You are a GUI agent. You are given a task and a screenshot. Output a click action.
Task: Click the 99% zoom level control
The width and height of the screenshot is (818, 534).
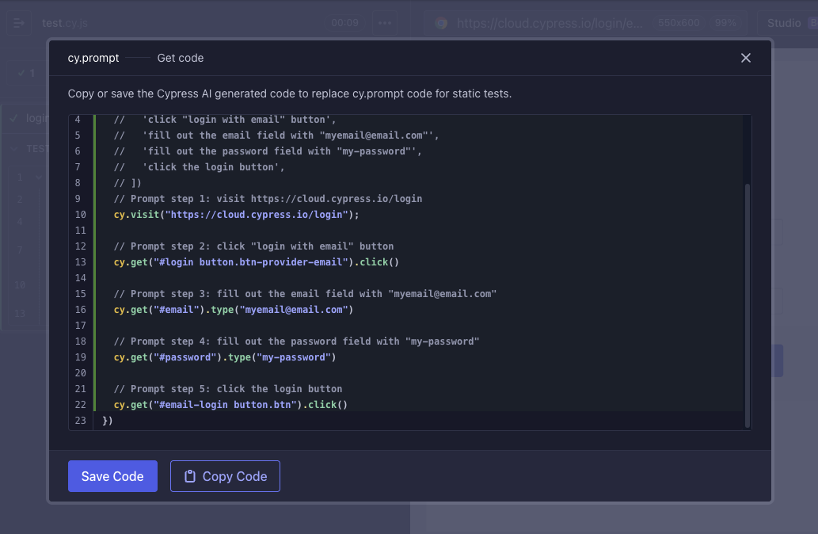pos(726,23)
